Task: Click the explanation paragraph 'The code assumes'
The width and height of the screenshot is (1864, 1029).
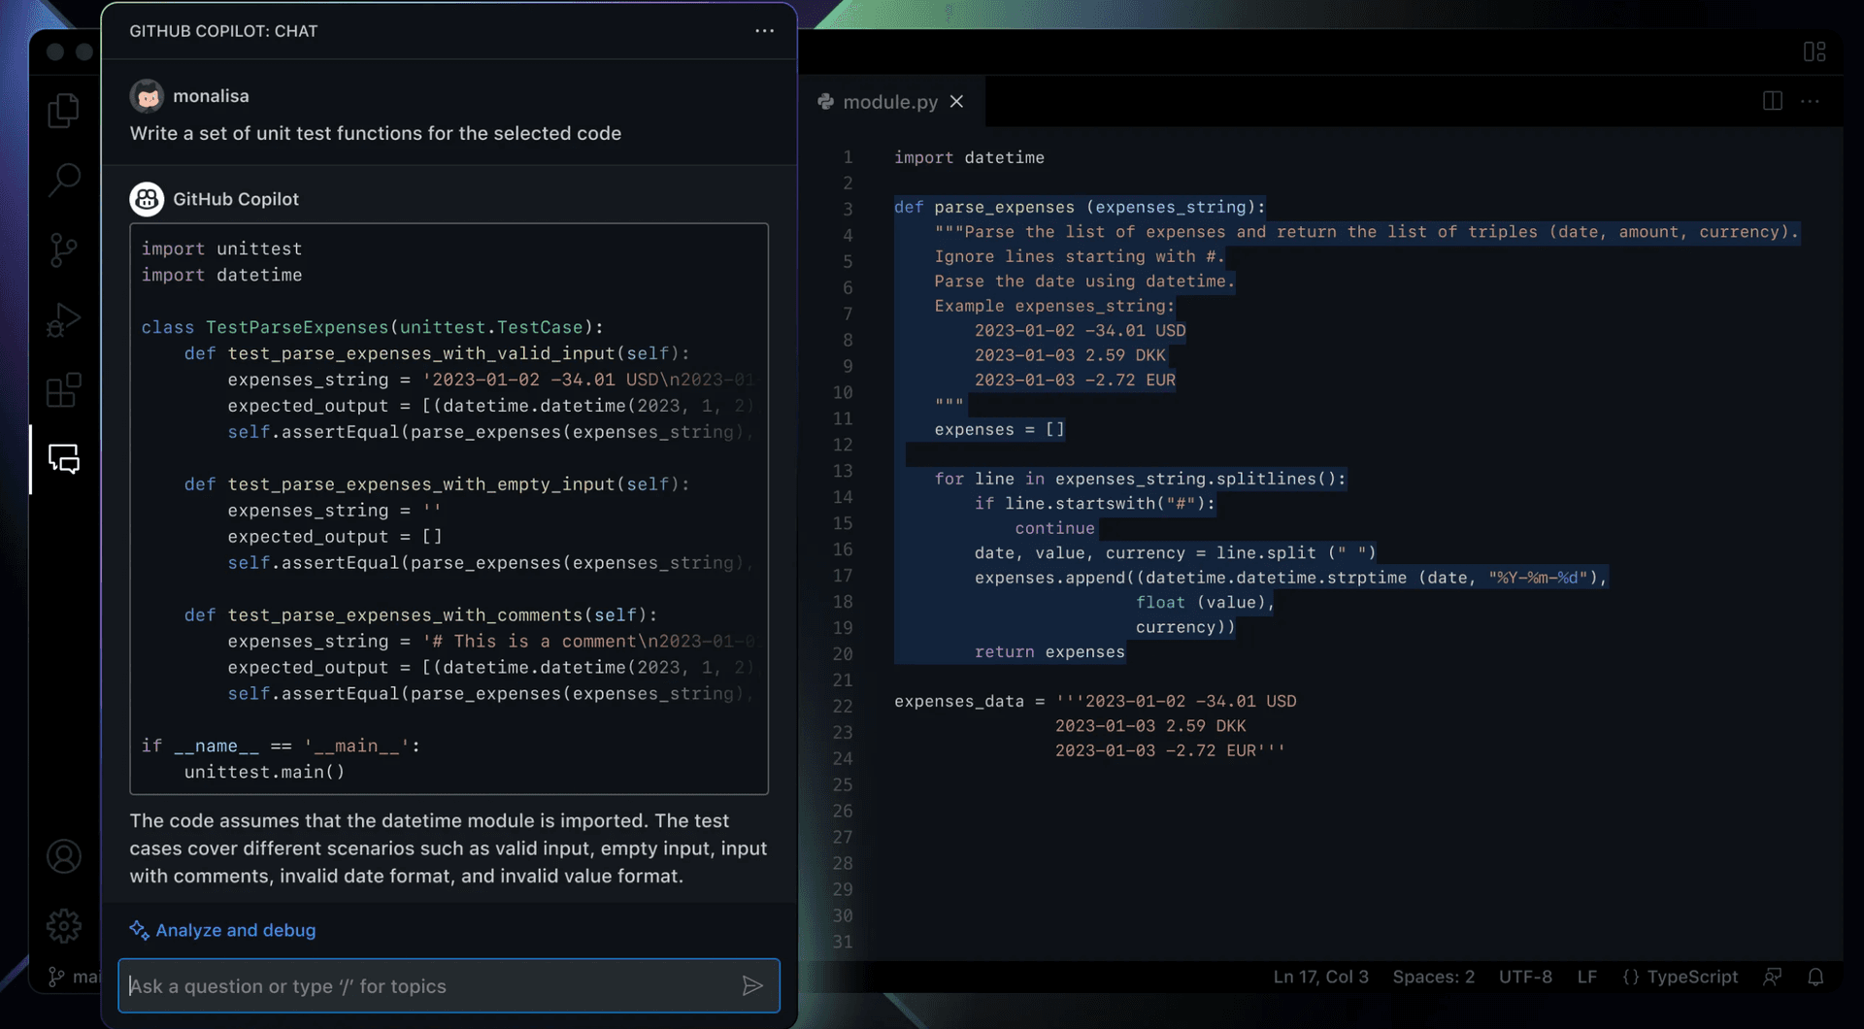Action: click(449, 848)
